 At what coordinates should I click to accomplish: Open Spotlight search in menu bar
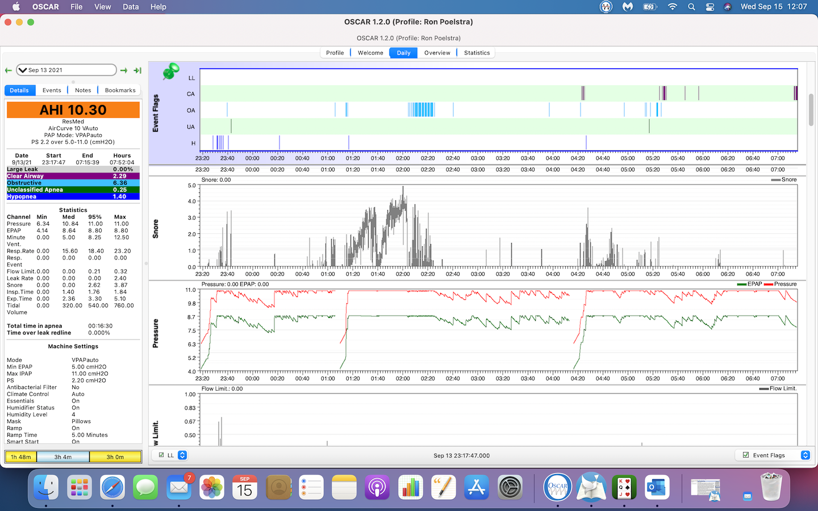coord(691,7)
